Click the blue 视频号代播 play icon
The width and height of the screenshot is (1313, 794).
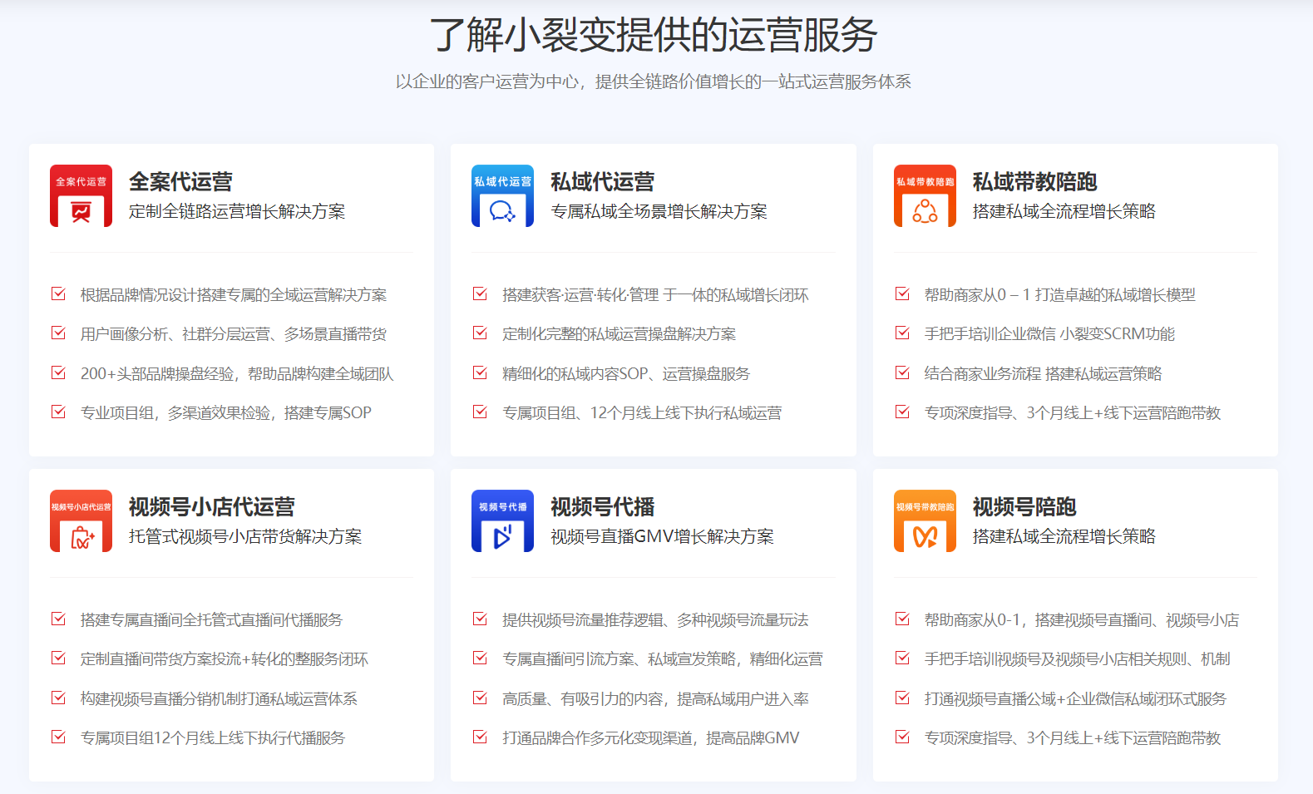[x=502, y=521]
